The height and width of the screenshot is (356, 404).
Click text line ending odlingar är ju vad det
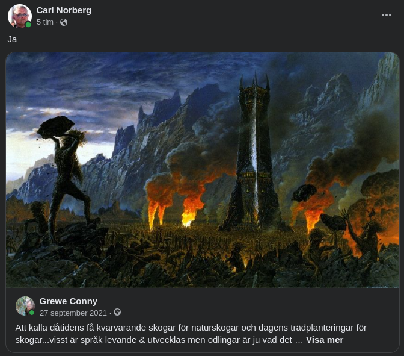[x=153, y=340]
